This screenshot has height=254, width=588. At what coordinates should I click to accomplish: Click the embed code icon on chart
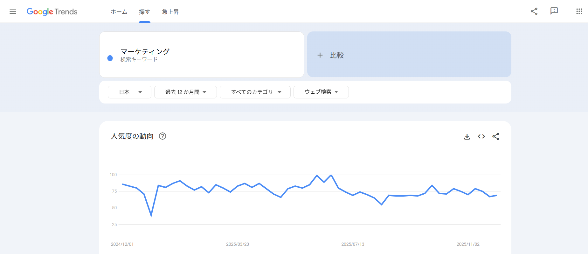481,137
